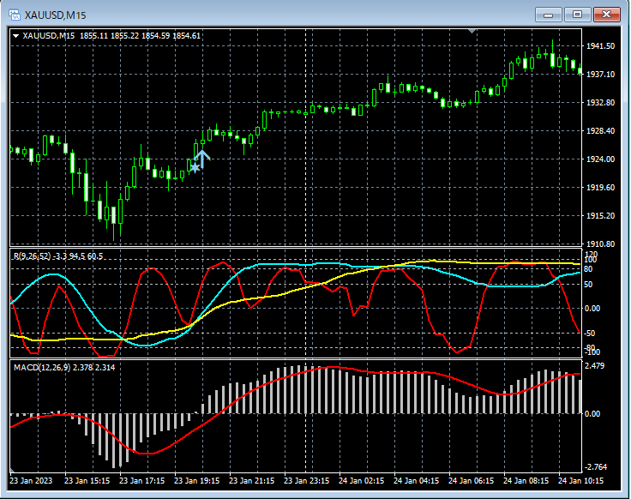Image resolution: width=631 pixels, height=499 pixels.
Task: Click price level 1937.10 on scale
Action: 600,75
